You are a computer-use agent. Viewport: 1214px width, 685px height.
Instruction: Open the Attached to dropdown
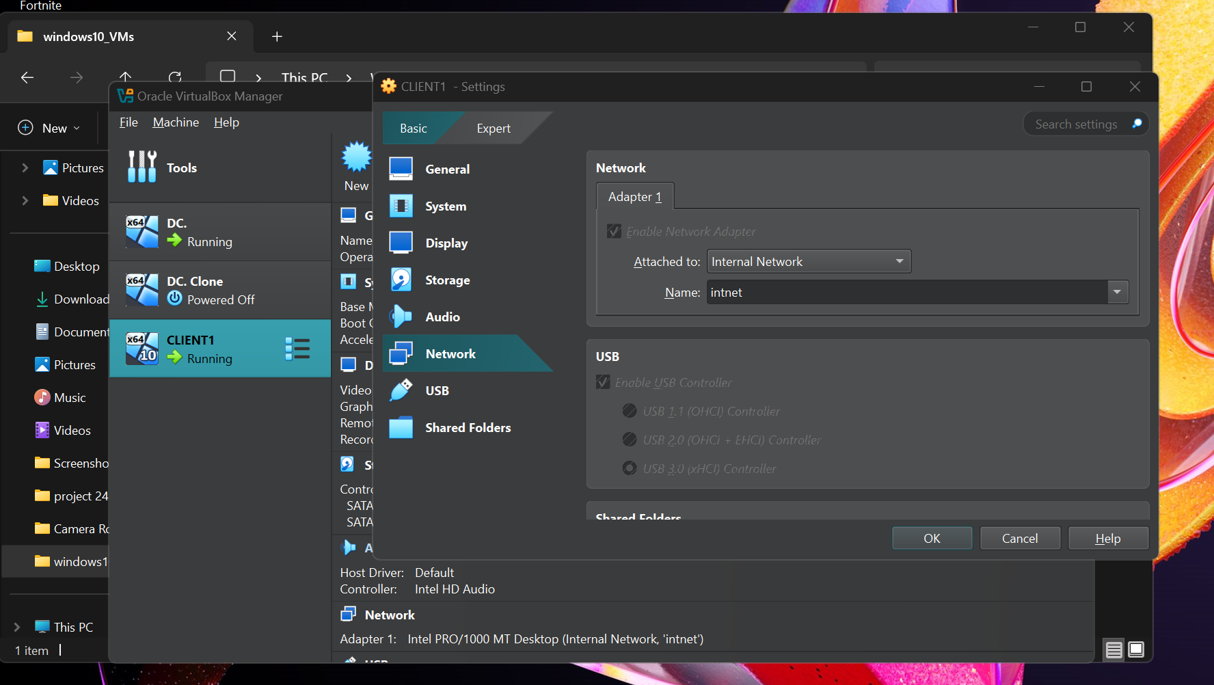pyautogui.click(x=809, y=261)
